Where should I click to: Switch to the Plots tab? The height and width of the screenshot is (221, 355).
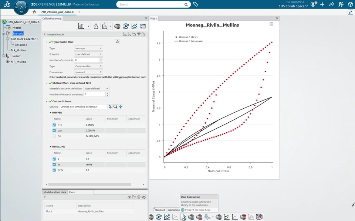point(72,192)
